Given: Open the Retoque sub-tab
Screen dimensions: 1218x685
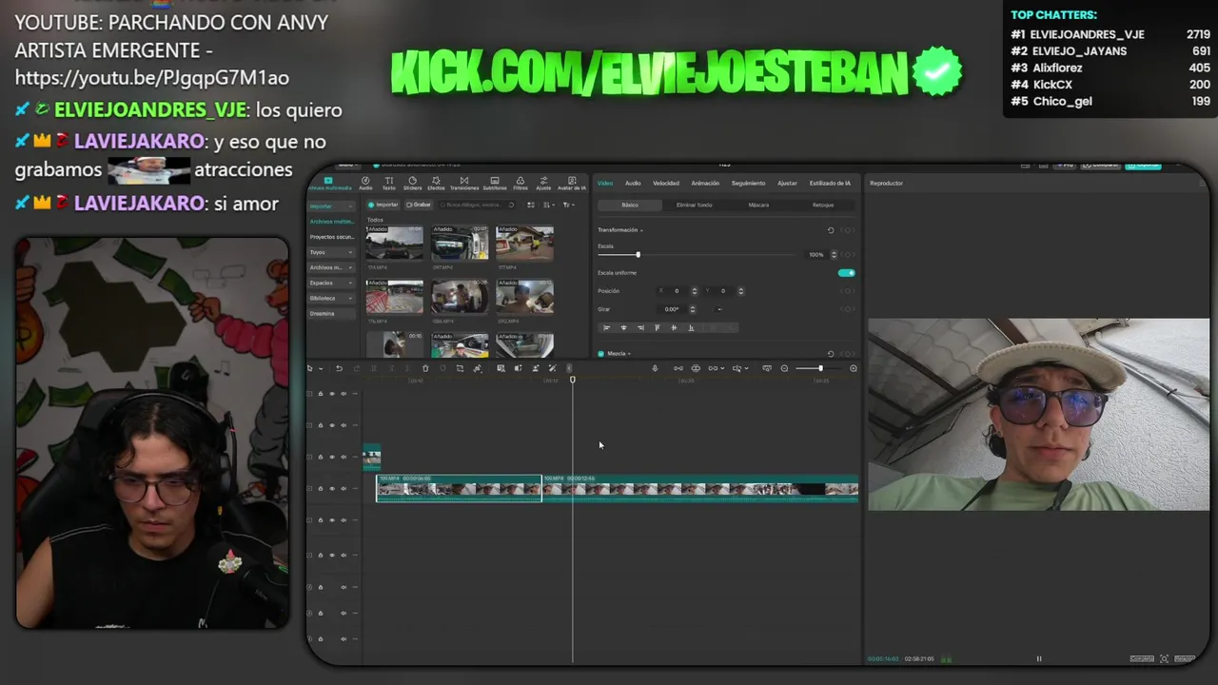Looking at the screenshot, I should 823,205.
